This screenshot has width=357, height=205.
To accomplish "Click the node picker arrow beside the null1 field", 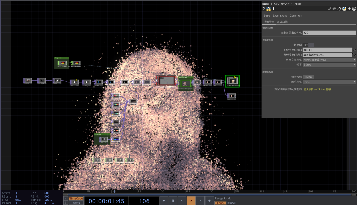I will click(354, 50).
